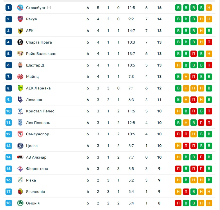Click the Шахтар Д. team crest
The width and height of the screenshot is (220, 210).
20,65
